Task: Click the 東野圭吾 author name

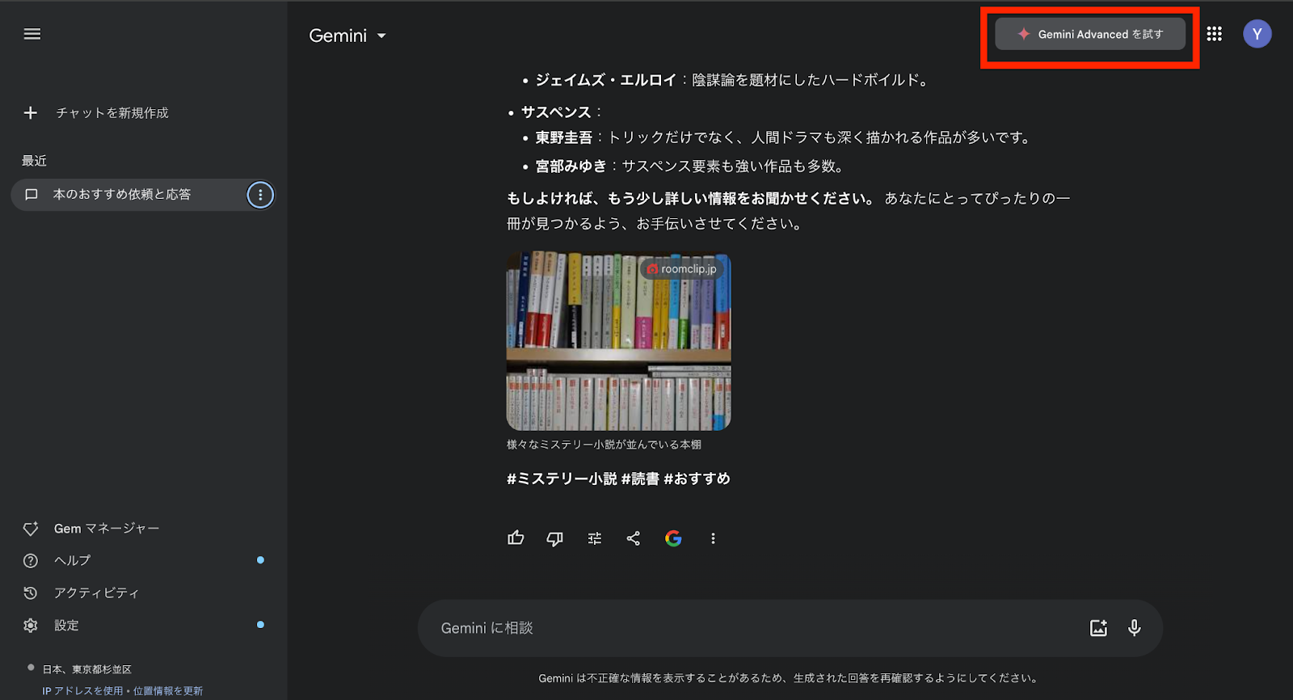Action: coord(564,137)
